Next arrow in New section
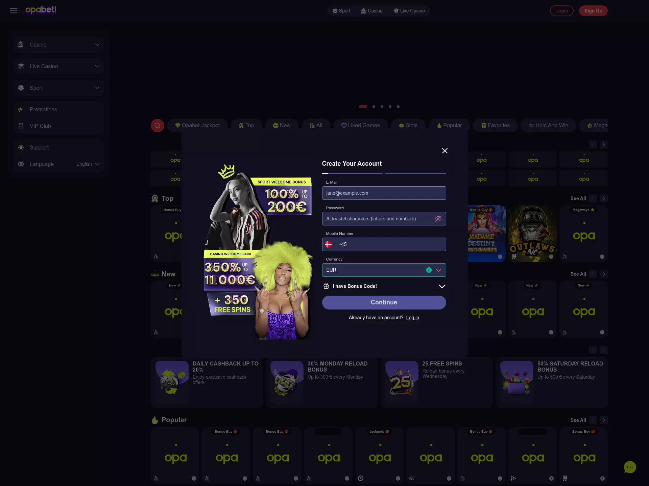Screen dimensions: 649x486 click(x=604, y=274)
